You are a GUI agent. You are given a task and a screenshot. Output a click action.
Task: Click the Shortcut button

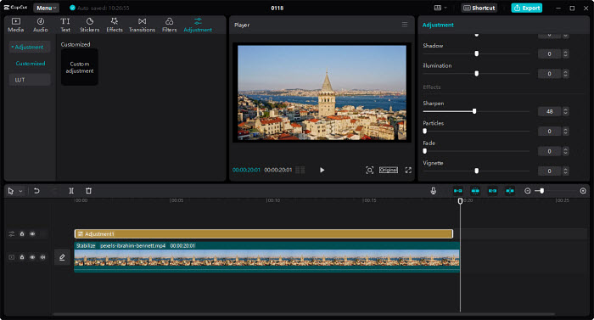479,8
